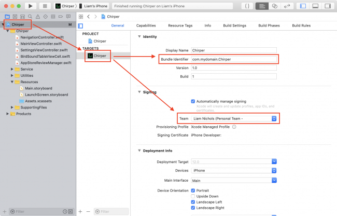Open the test navigator diamond icon
This screenshot has height=216, width=337.
pyautogui.click(x=45, y=17)
